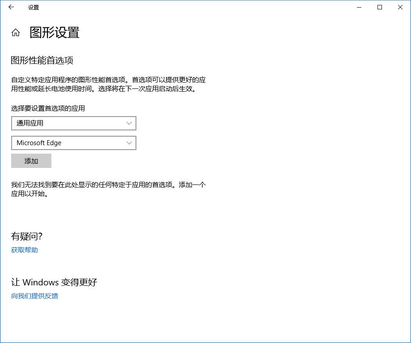This screenshot has width=411, height=343.
Task: Open the 向我们提供反馈 link
Action: click(x=34, y=296)
